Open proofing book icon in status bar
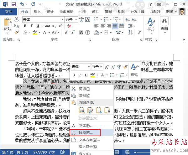This screenshot has height=155, width=188. tap(62, 152)
